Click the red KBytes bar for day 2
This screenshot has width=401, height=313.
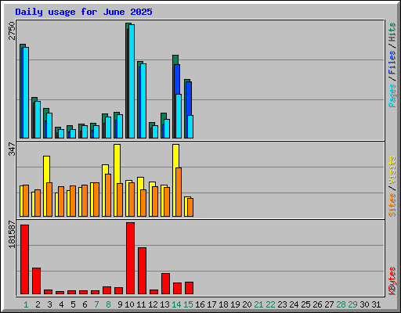click(37, 281)
